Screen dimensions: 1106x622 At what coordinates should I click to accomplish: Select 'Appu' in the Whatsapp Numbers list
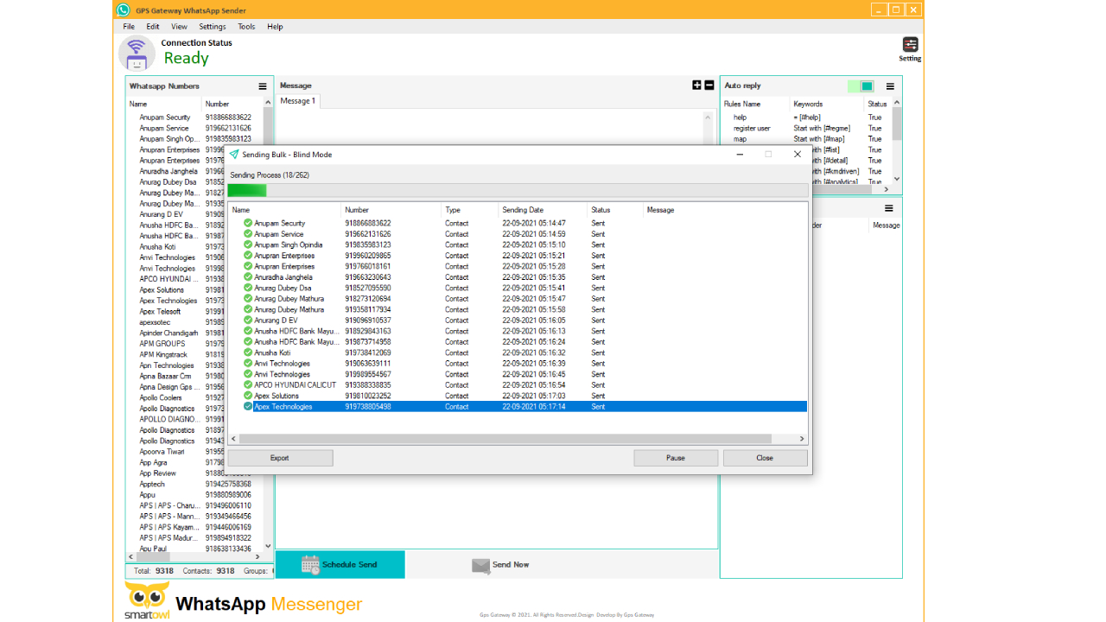point(147,495)
